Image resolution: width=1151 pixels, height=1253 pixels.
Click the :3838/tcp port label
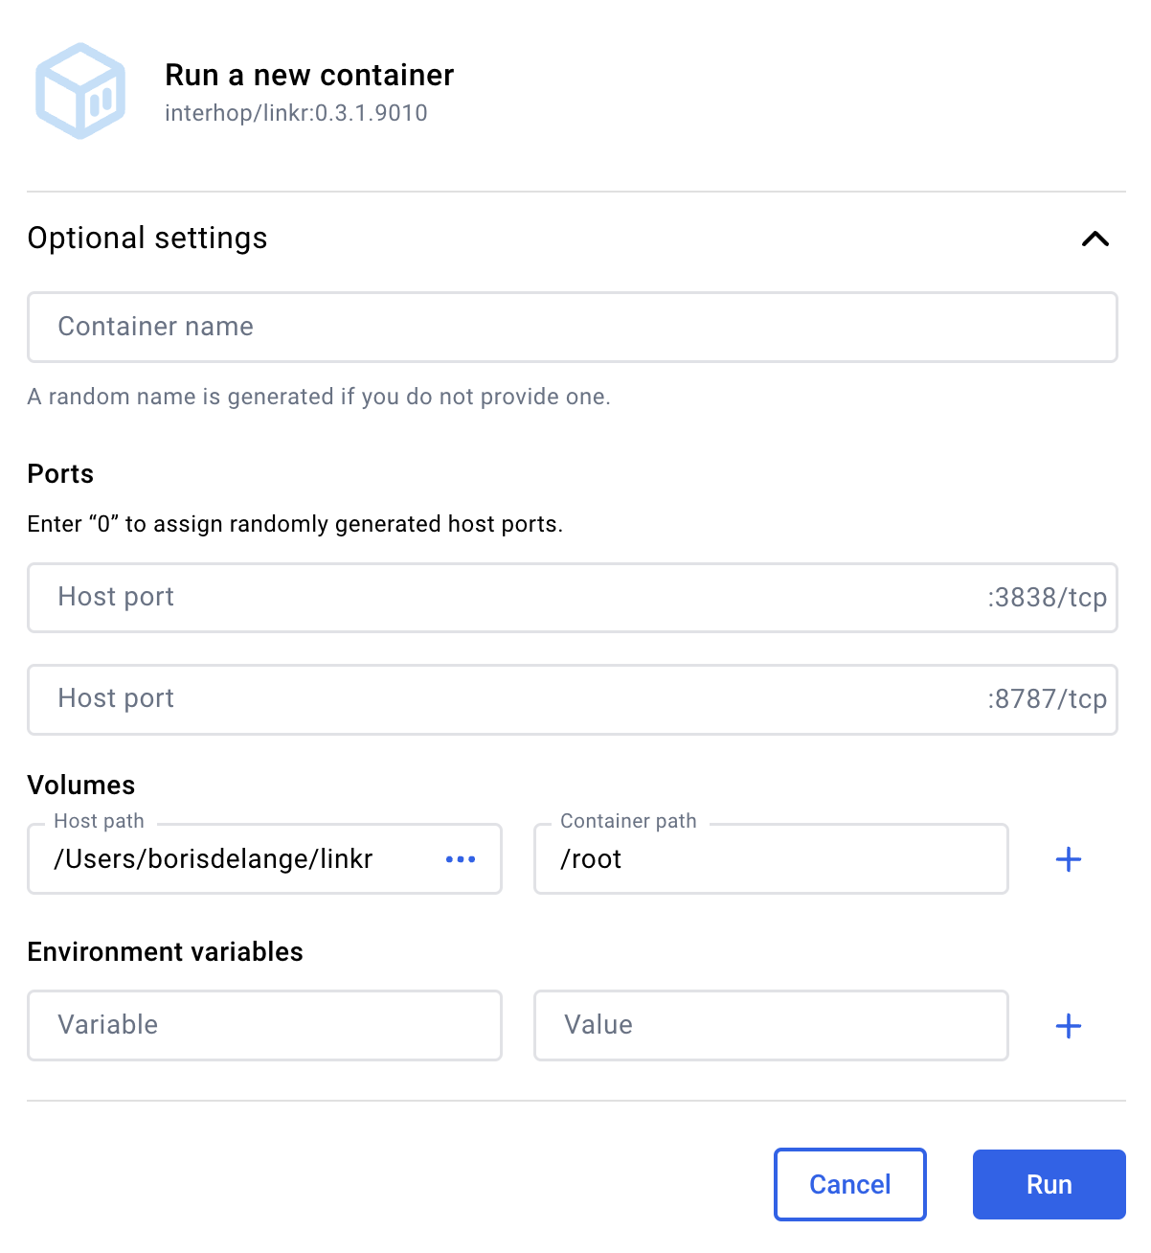[x=1048, y=598]
